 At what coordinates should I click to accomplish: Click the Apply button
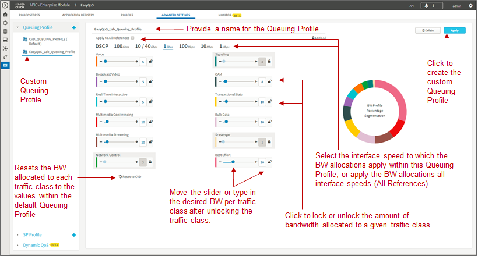pos(454,30)
